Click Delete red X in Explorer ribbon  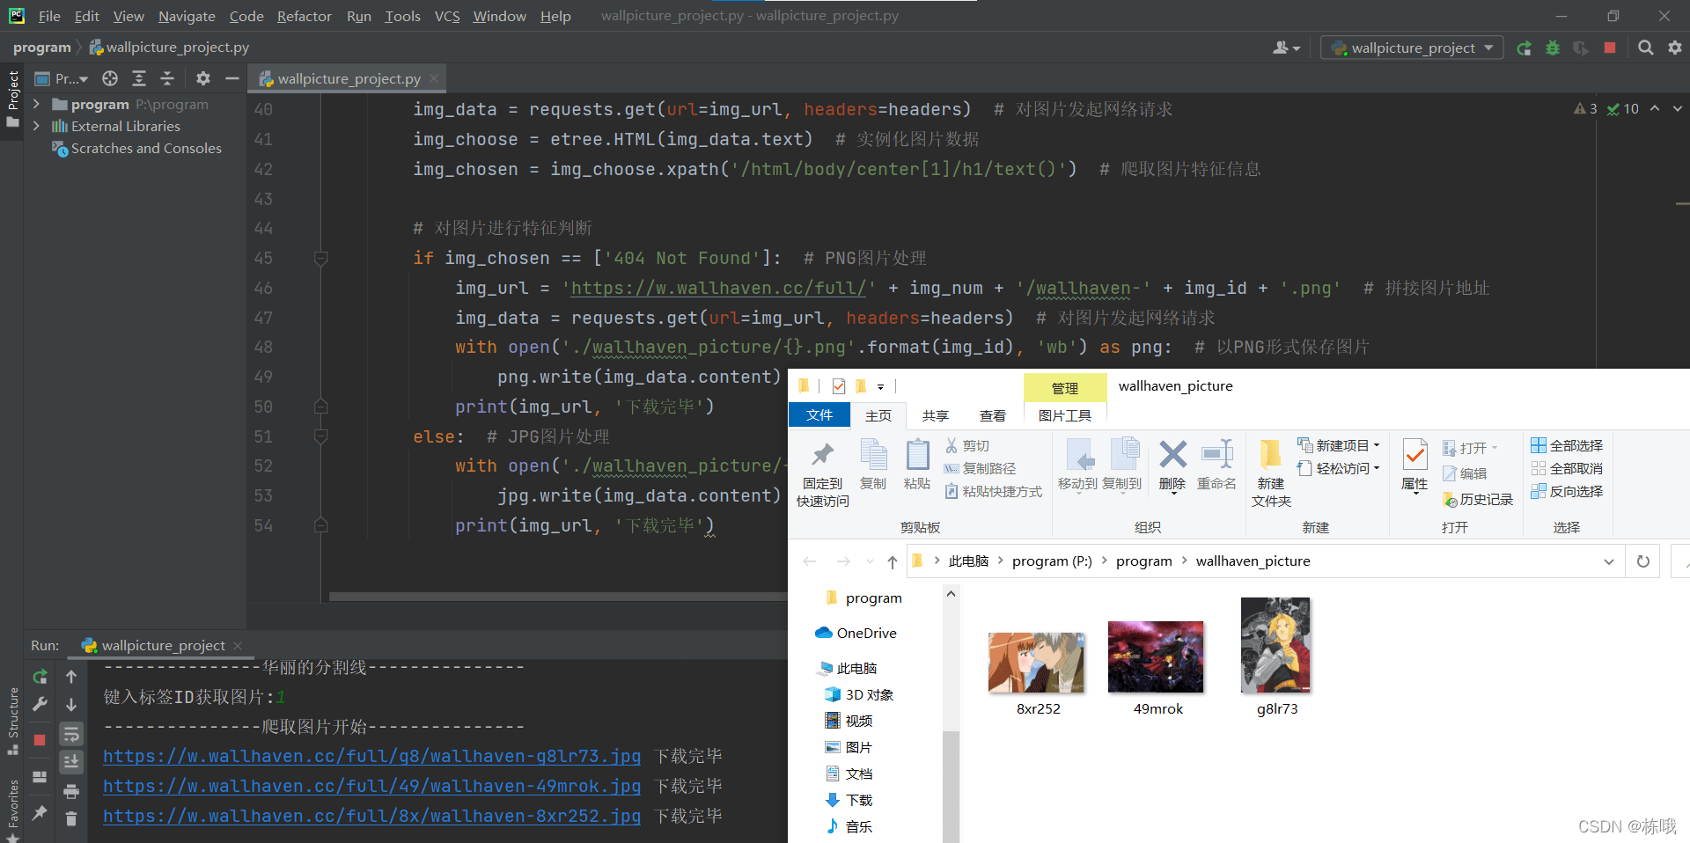point(1172,465)
